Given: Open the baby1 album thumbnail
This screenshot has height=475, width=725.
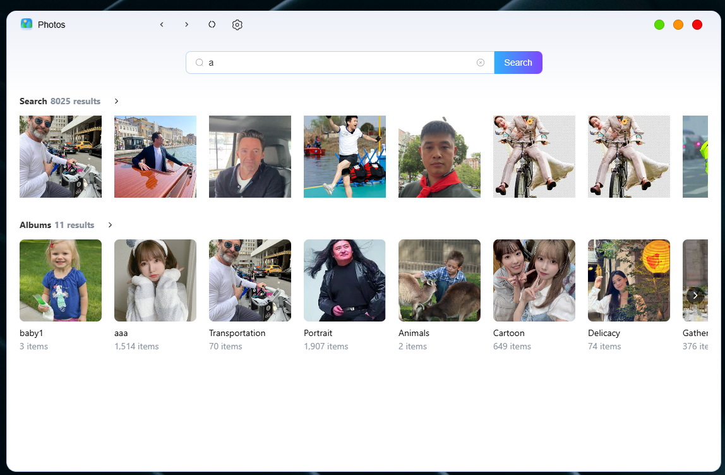Looking at the screenshot, I should tap(61, 280).
